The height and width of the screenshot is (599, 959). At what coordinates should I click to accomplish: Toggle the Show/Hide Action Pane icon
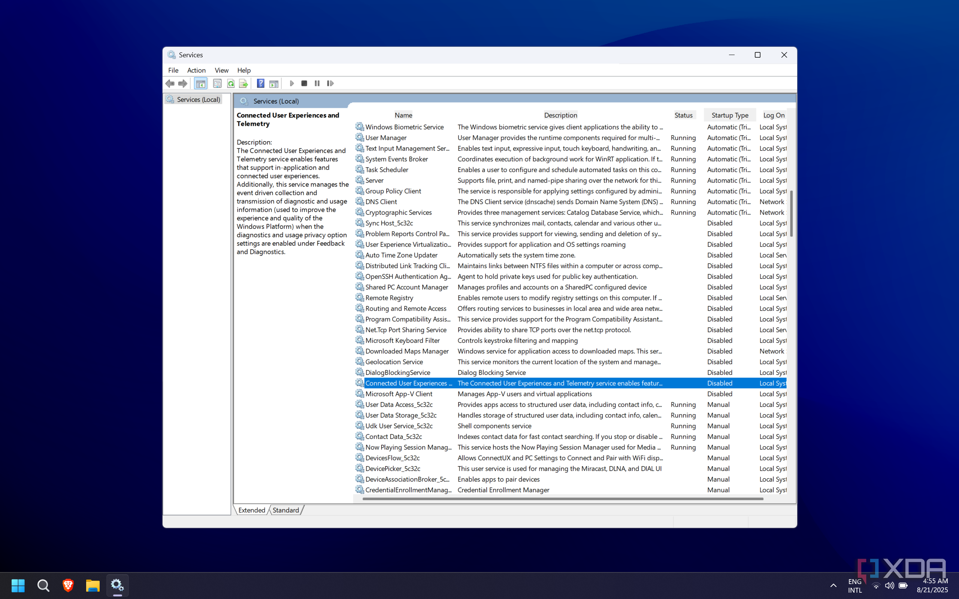tap(274, 83)
